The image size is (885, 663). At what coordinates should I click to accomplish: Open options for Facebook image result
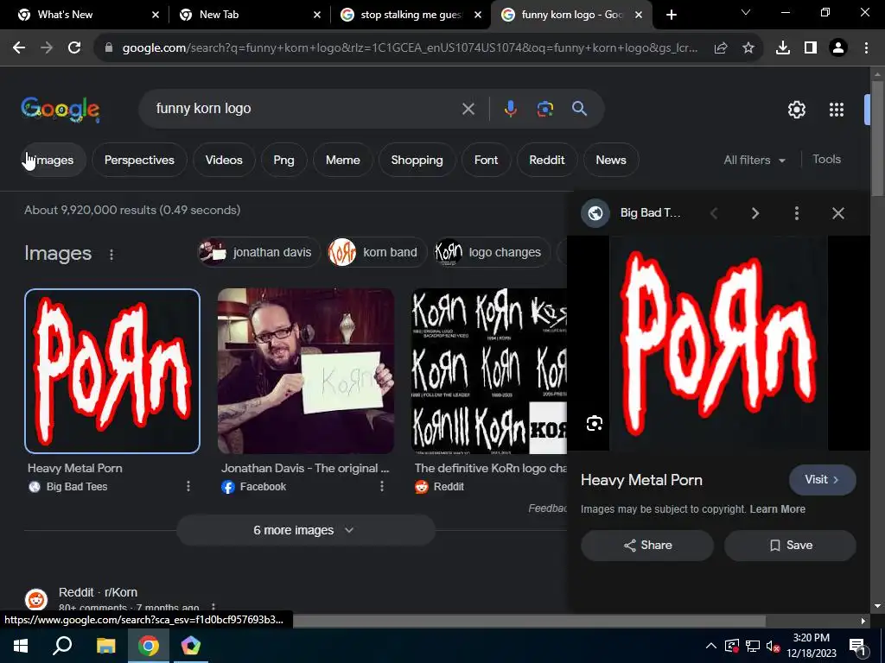(x=382, y=487)
